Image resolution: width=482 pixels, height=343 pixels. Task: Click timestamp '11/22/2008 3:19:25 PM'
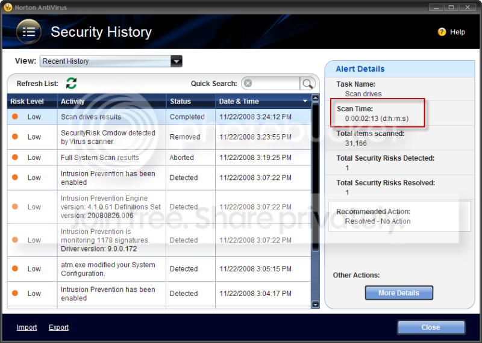pyautogui.click(x=255, y=158)
